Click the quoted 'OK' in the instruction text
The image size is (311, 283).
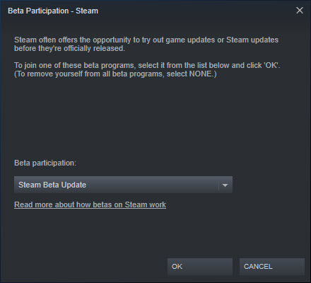(271, 65)
